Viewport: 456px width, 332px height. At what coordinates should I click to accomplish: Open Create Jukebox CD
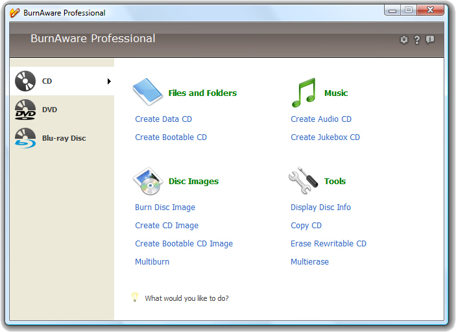[325, 137]
